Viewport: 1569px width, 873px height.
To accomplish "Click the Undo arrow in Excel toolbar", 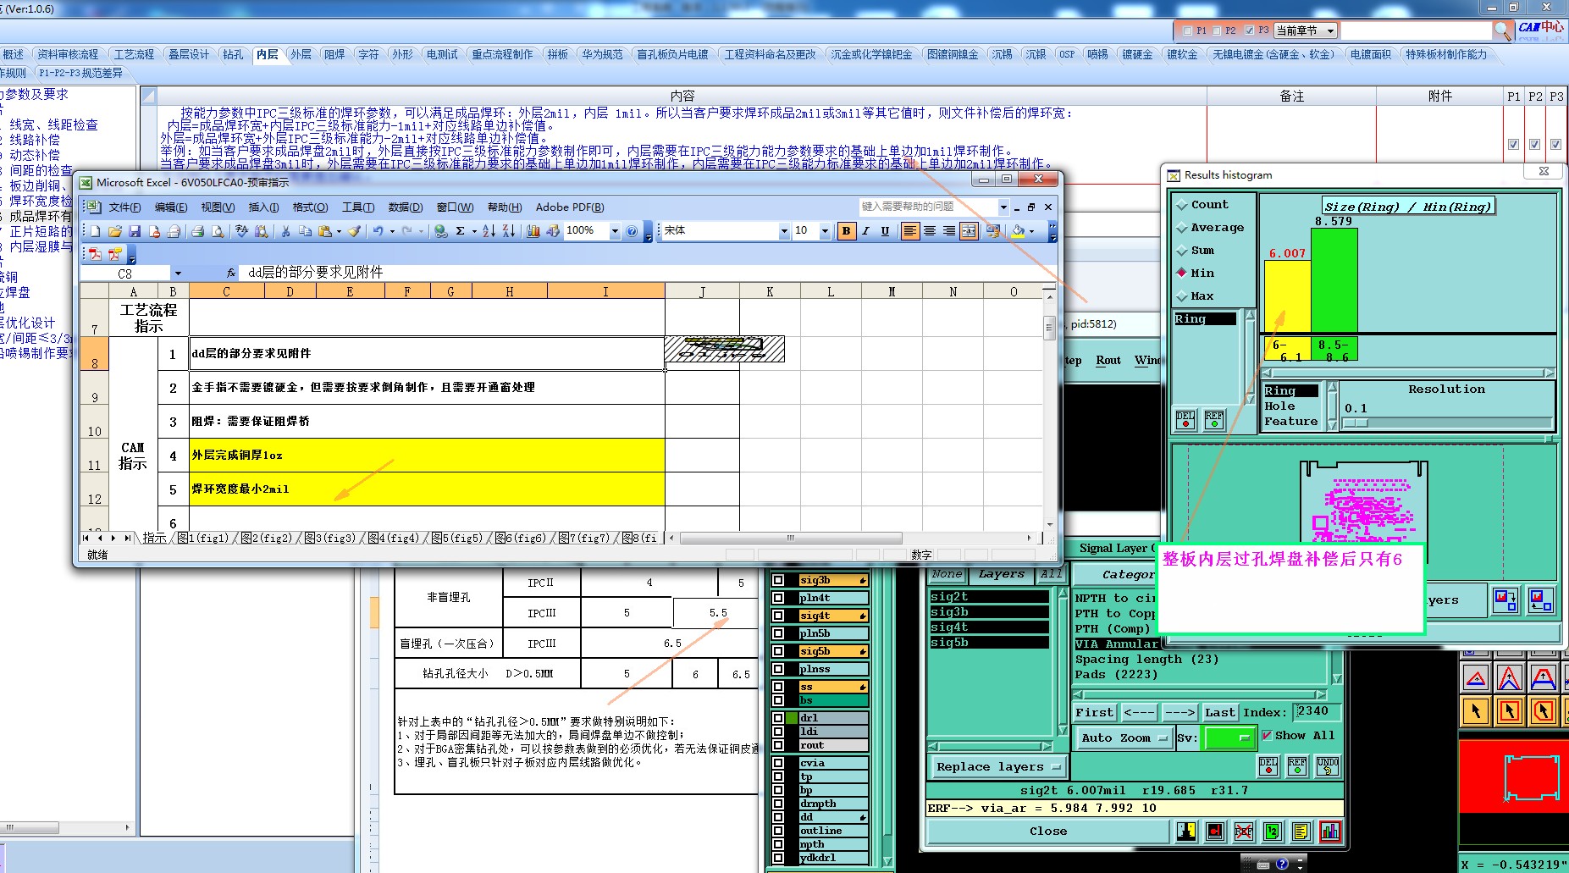I will (x=378, y=231).
